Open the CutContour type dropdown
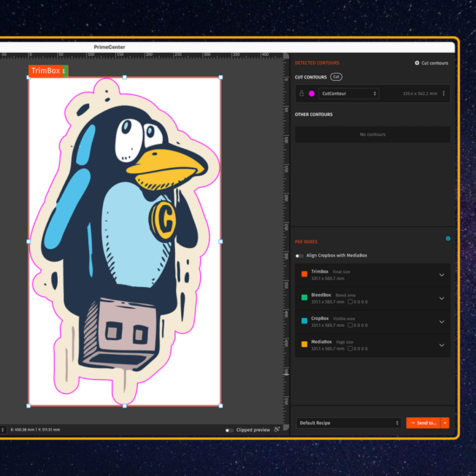 (x=349, y=93)
